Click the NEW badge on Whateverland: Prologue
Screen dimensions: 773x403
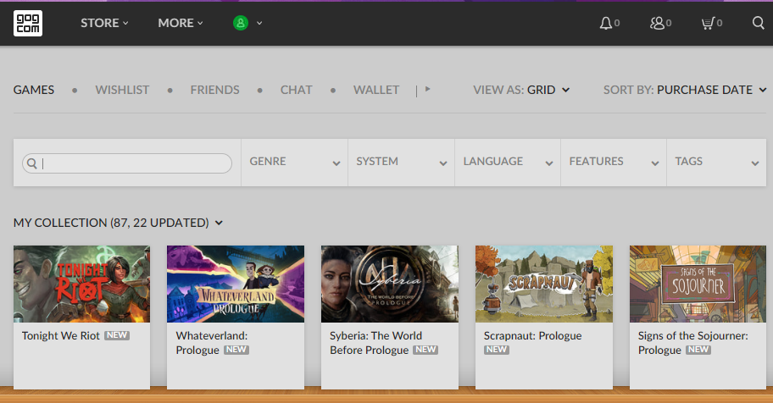pos(236,350)
